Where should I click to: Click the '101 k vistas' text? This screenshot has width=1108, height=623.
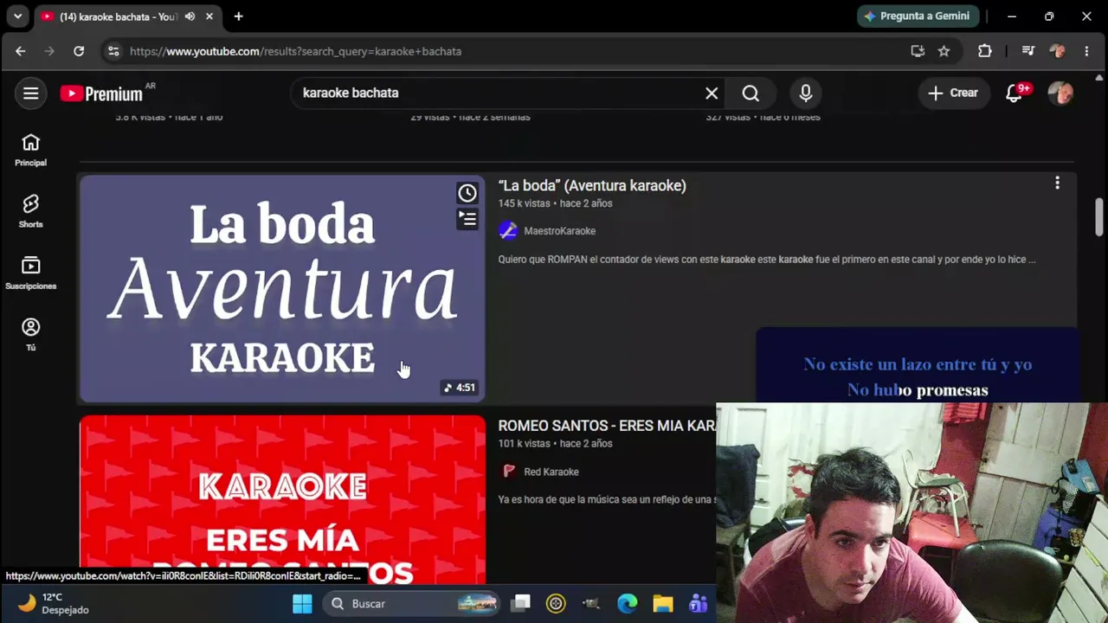pyautogui.click(x=524, y=444)
